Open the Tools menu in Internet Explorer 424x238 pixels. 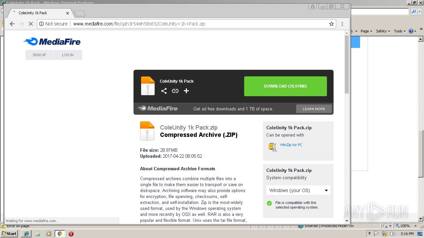tap(400, 31)
